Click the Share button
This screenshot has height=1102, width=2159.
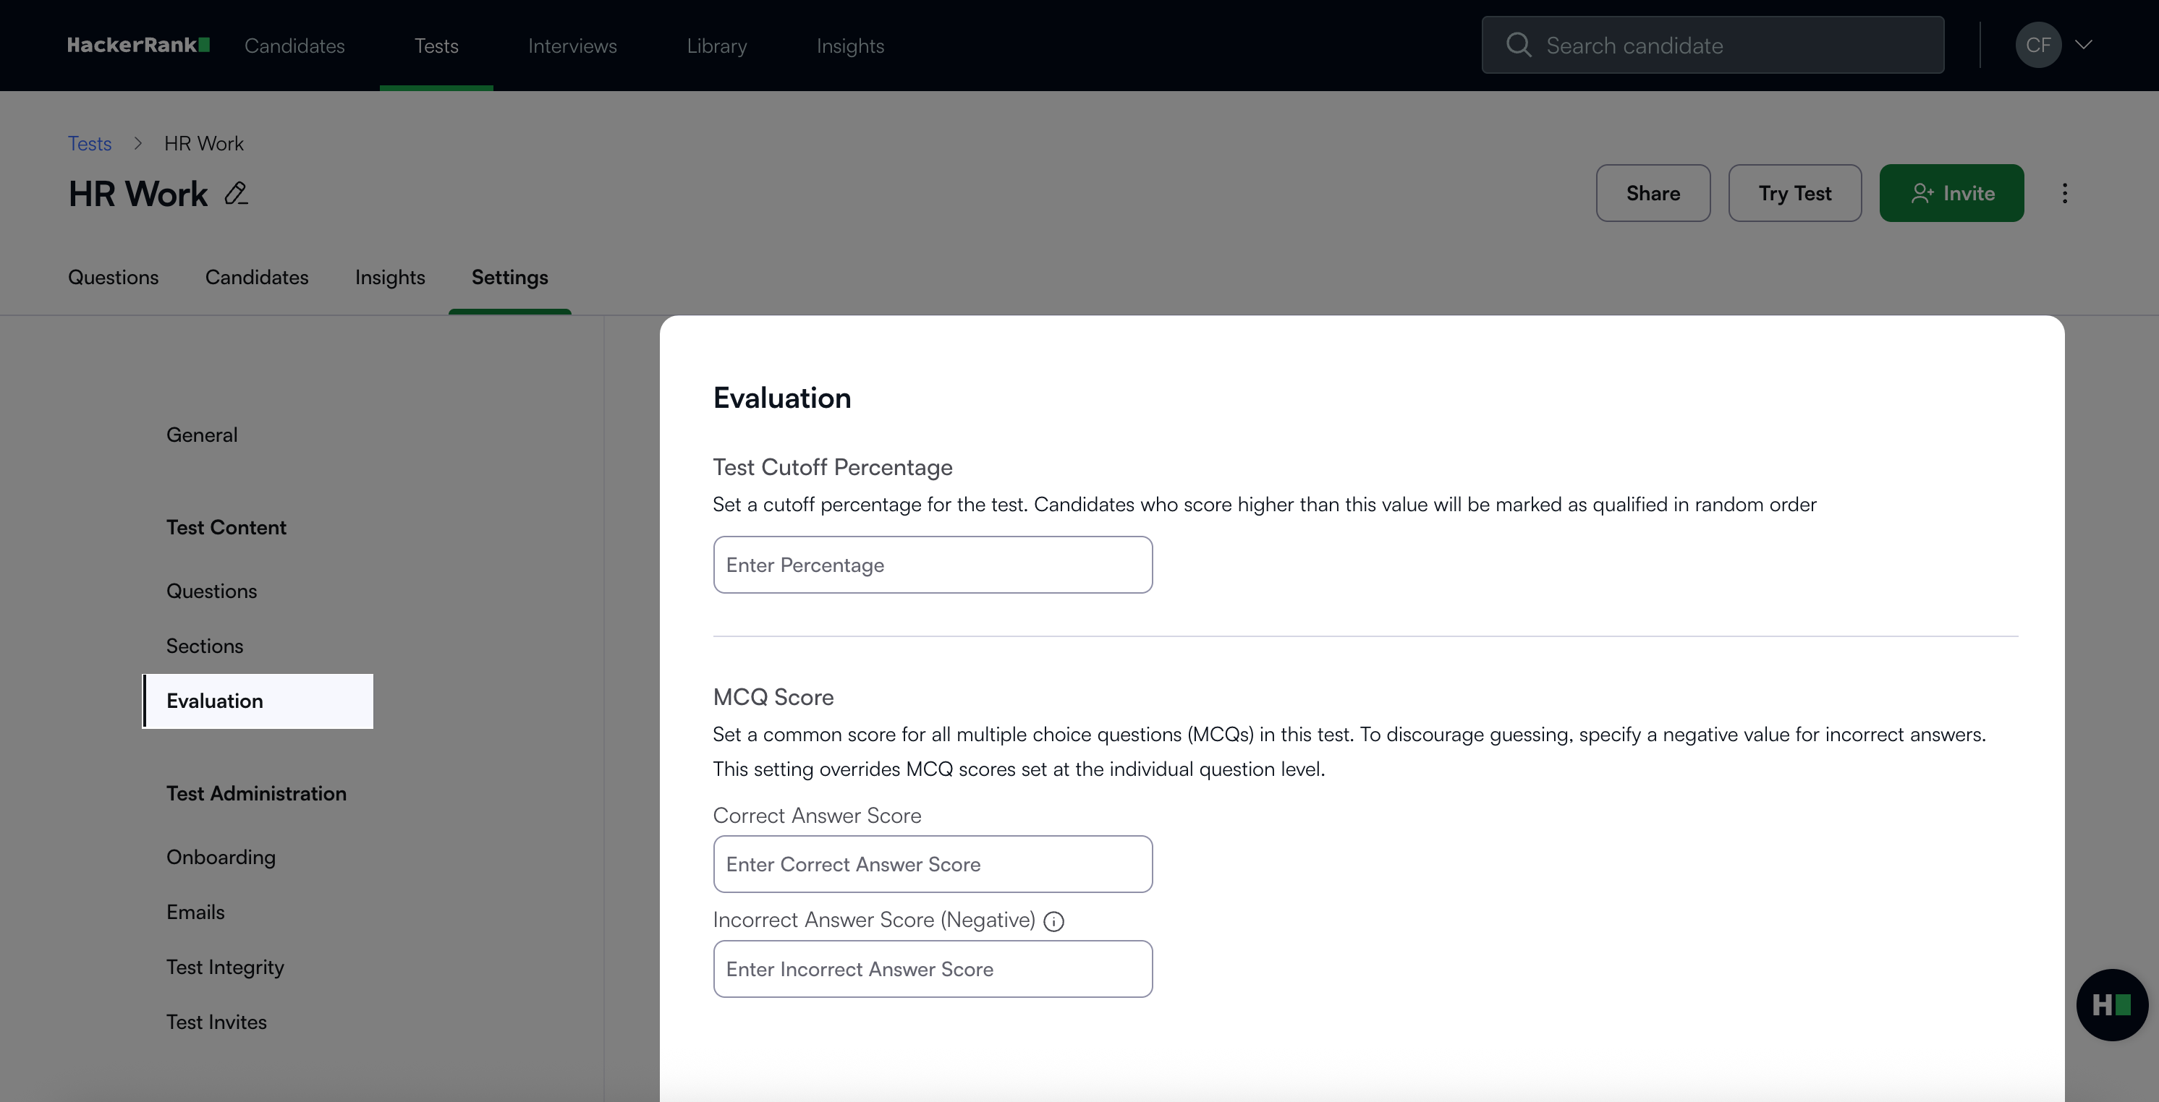click(1653, 194)
